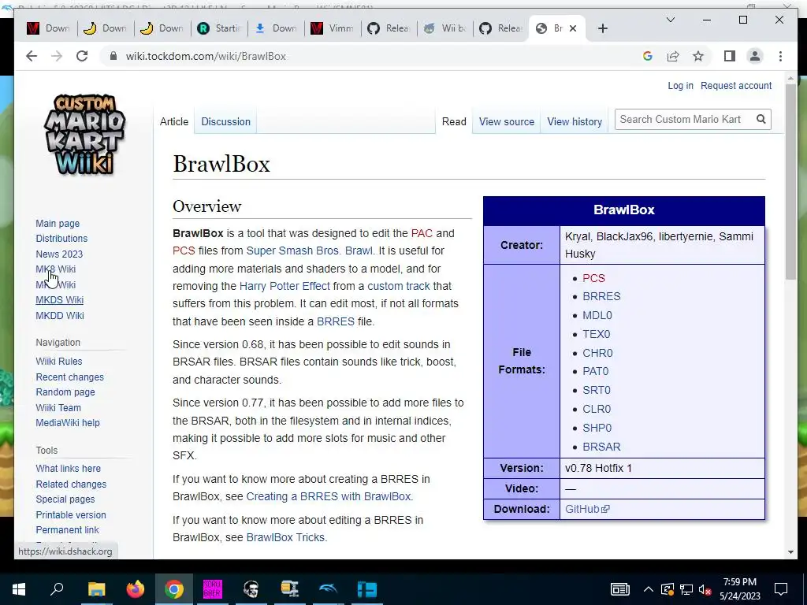Open Dolphin emulator taskbar icon
This screenshot has height=605, width=807.
click(329, 589)
